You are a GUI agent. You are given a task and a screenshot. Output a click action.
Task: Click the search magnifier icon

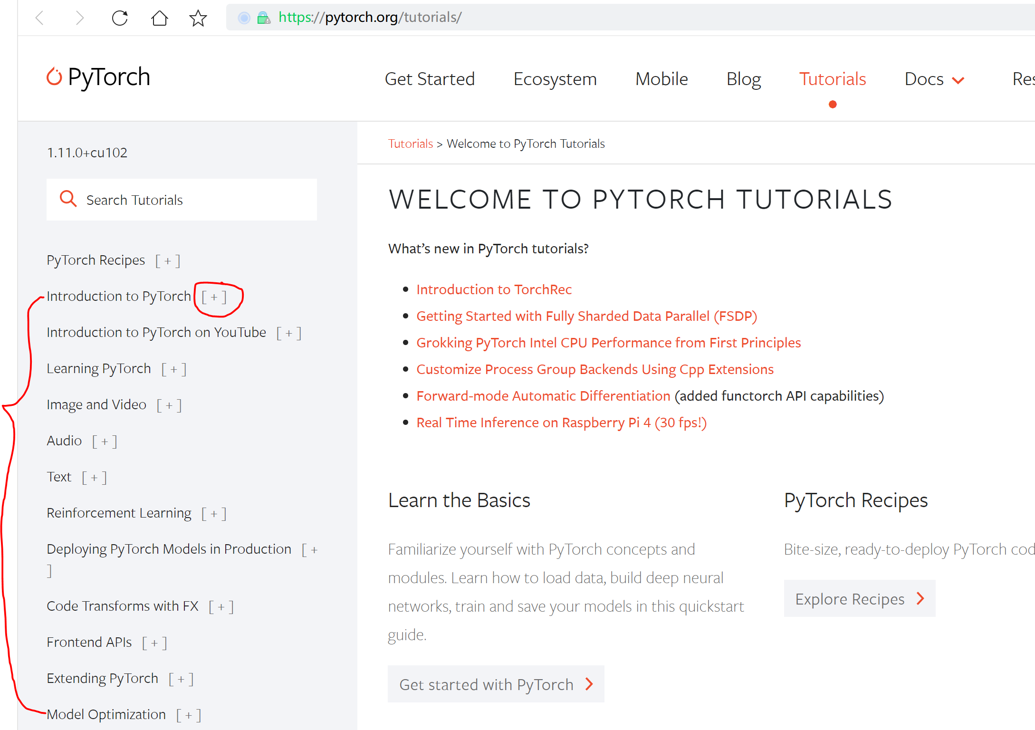(68, 199)
